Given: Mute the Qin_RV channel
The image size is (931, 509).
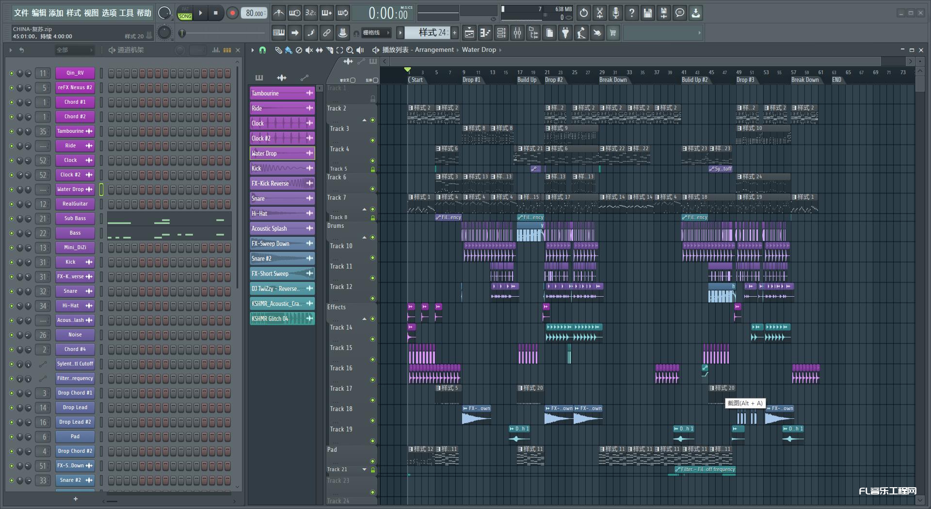Looking at the screenshot, I should (12, 73).
